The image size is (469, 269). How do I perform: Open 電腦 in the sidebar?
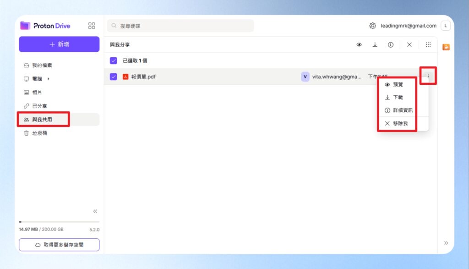(59, 79)
